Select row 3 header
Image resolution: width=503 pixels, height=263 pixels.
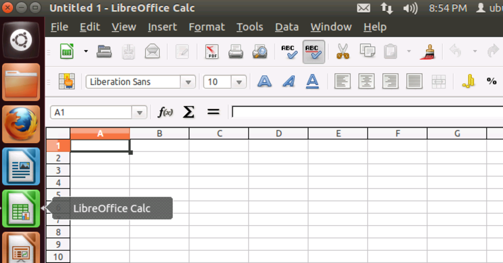coord(58,170)
